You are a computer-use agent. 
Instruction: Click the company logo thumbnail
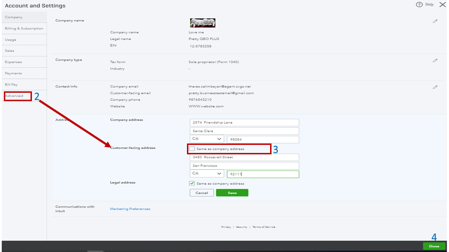[x=202, y=23]
